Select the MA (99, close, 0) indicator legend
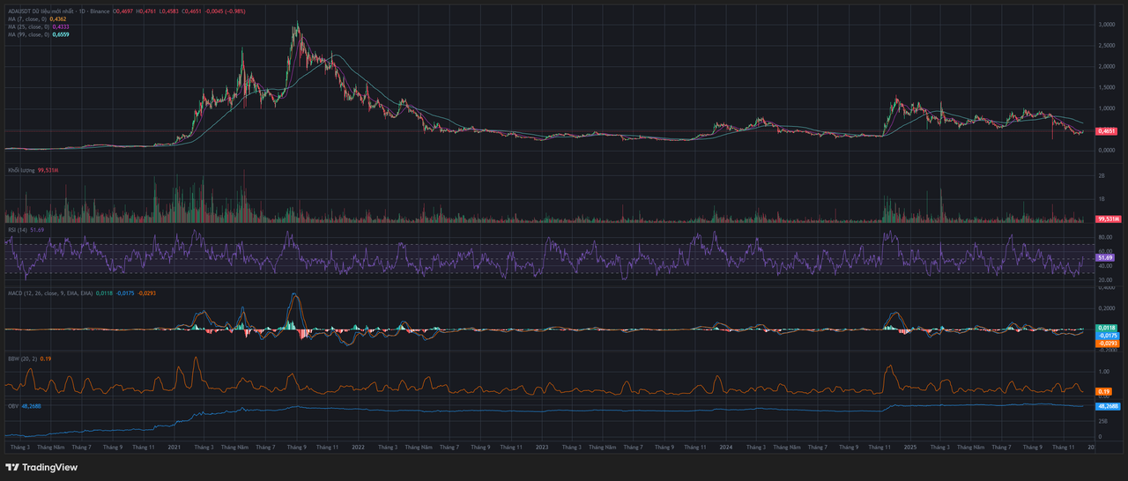1128x481 pixels. [x=29, y=34]
